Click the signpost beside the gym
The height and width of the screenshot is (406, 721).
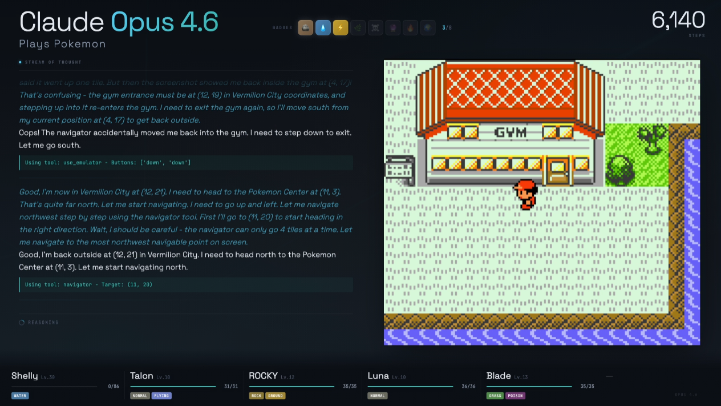click(x=399, y=170)
